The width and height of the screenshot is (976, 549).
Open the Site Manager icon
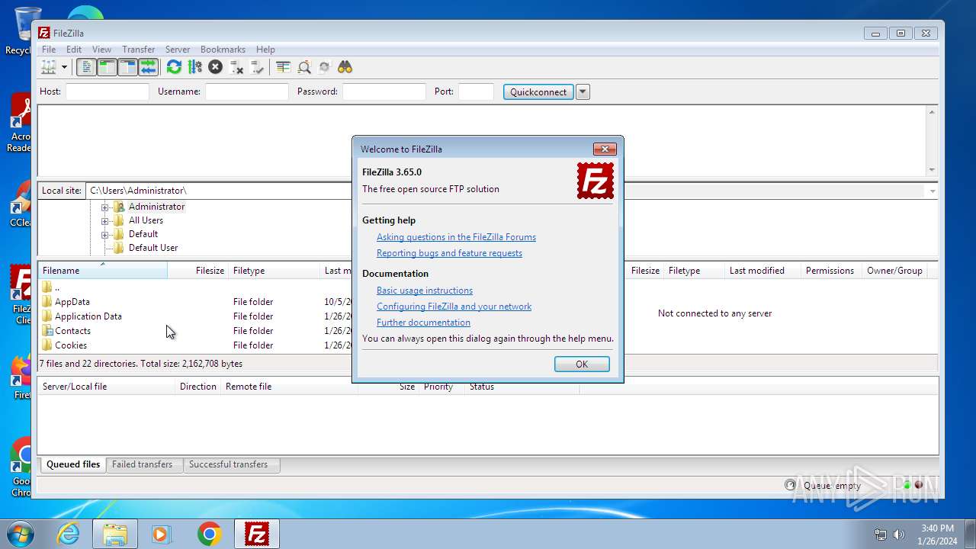pos(49,67)
